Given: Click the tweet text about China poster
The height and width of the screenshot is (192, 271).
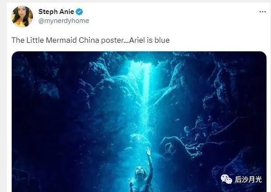Looking at the screenshot, I should [x=90, y=40].
